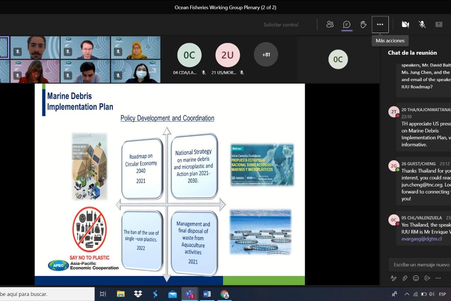Click the Roadmap on Circular Economy box
Screen dimensions: 451x301
[142, 168]
